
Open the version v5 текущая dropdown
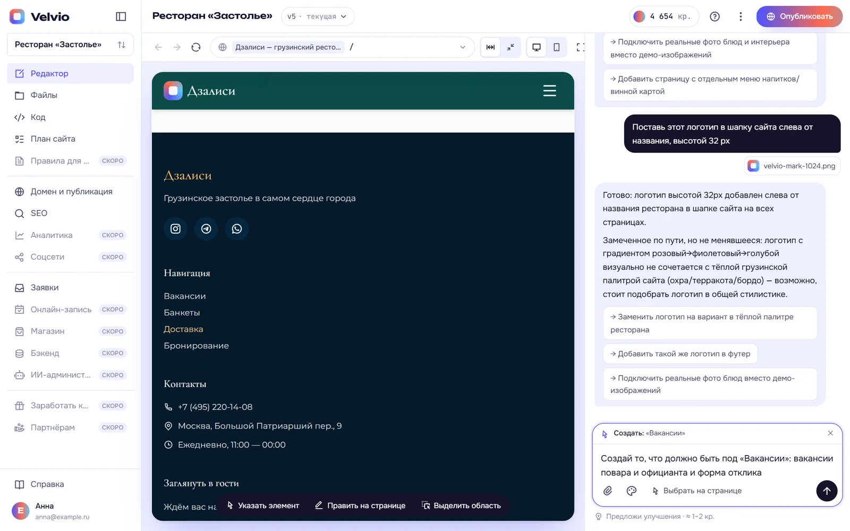(317, 16)
